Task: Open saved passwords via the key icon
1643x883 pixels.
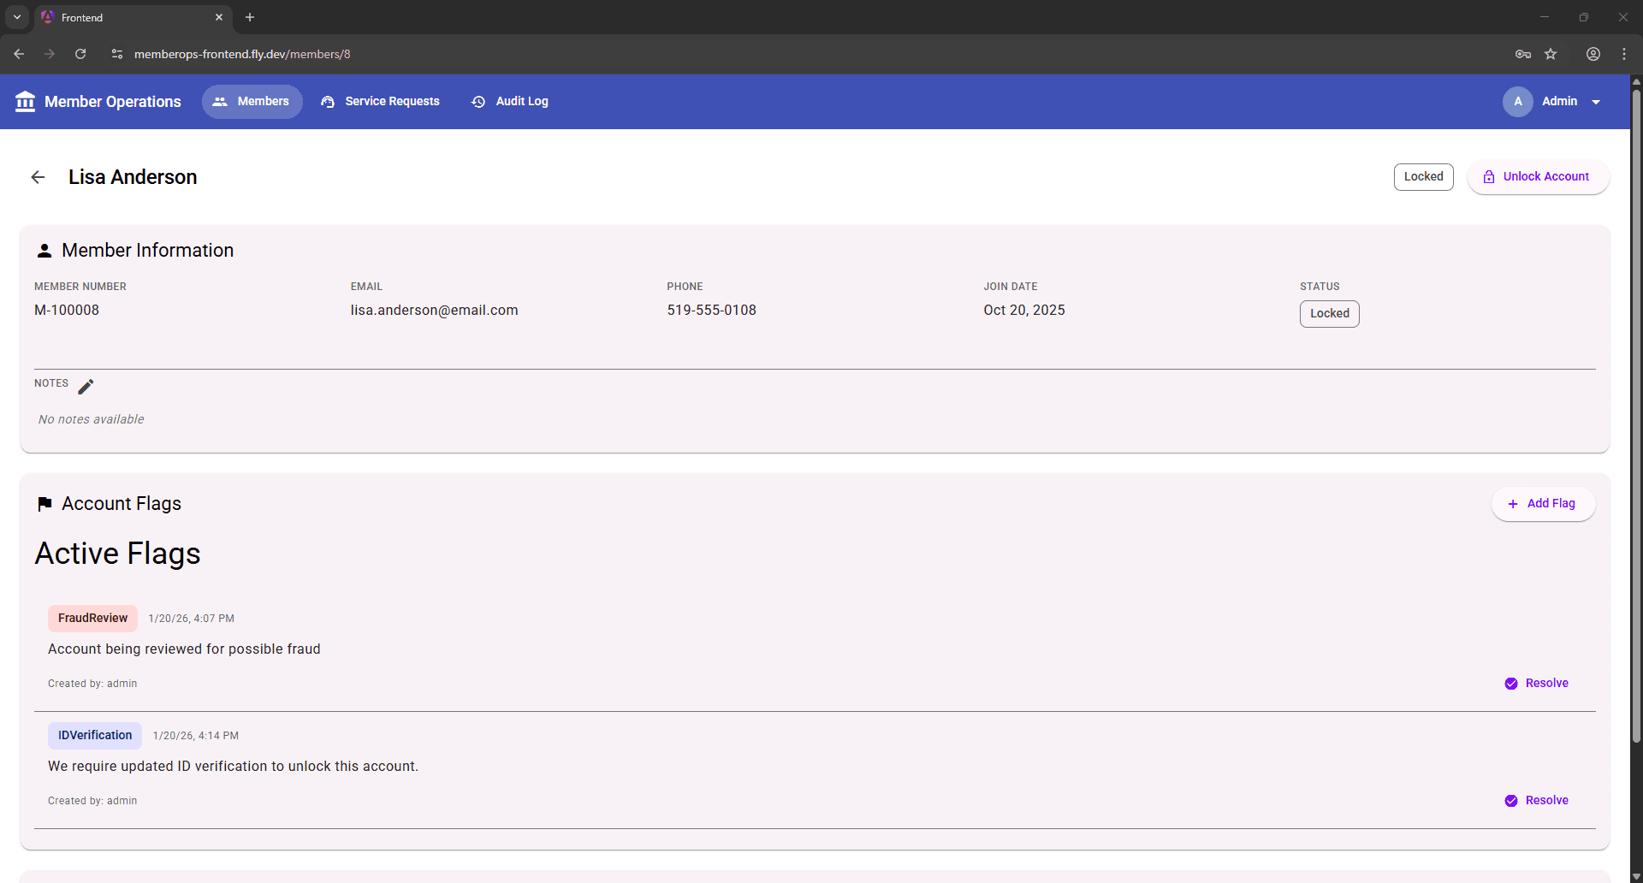Action: point(1523,53)
